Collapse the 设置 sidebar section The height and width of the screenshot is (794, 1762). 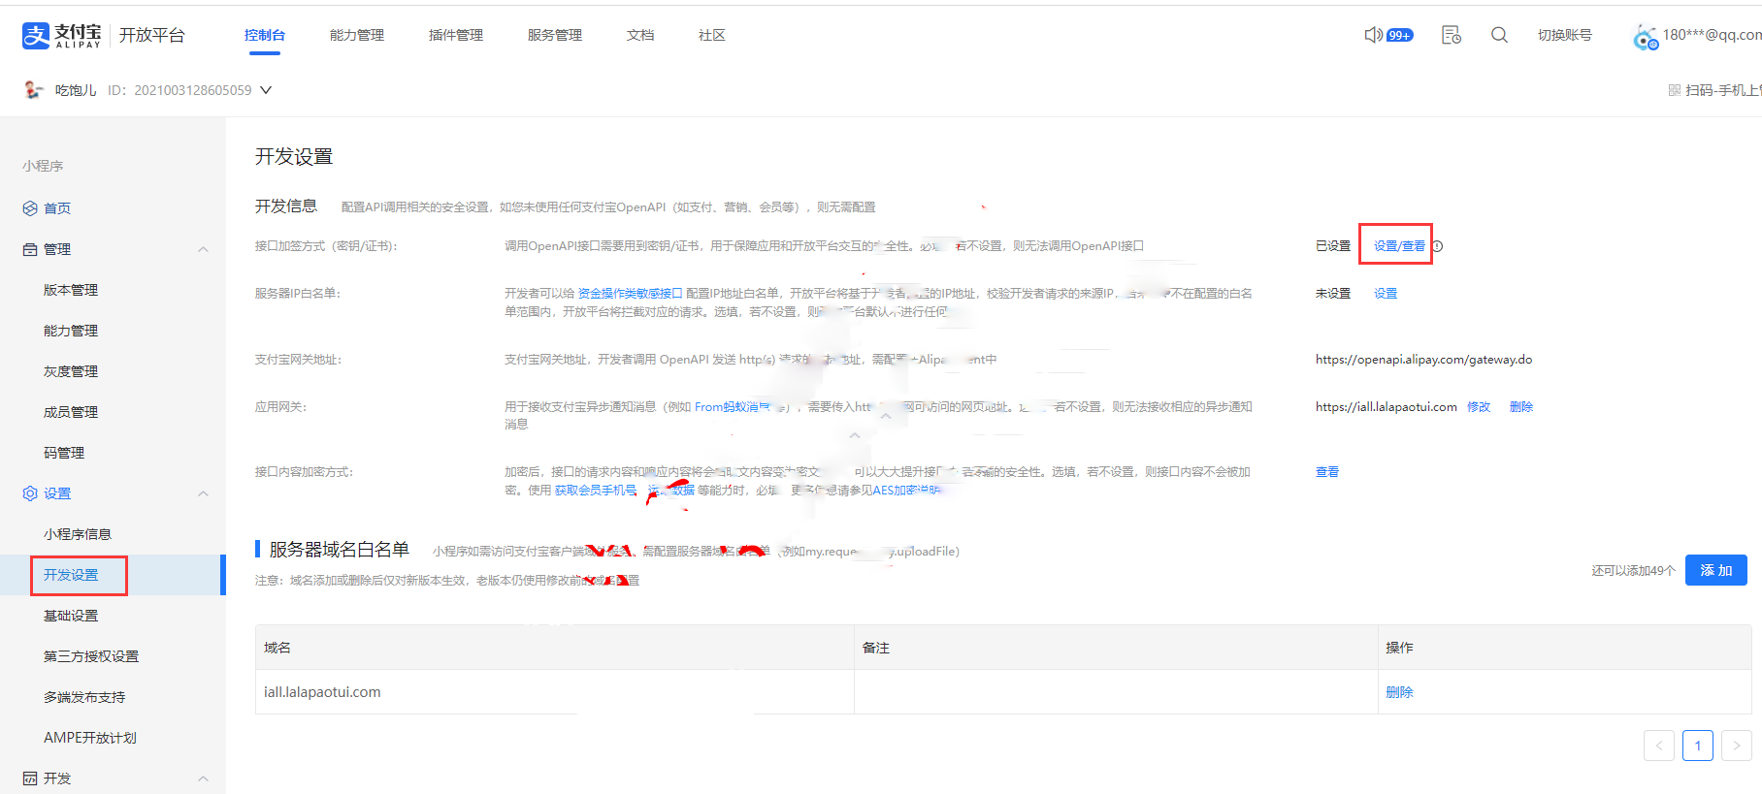tap(203, 493)
